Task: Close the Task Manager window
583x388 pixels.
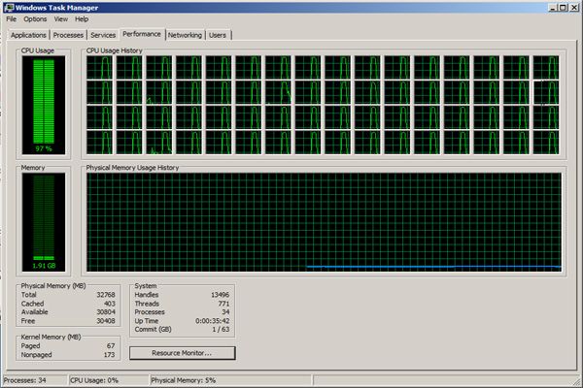Action: click(x=573, y=8)
